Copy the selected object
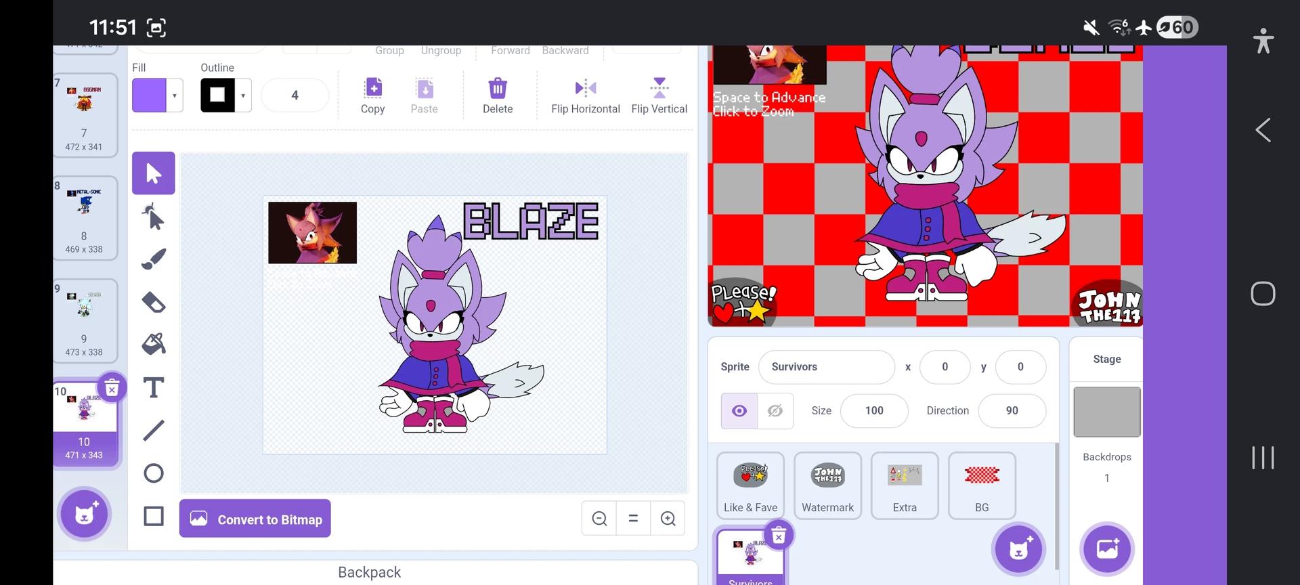Viewport: 1300px width, 585px height. (373, 96)
